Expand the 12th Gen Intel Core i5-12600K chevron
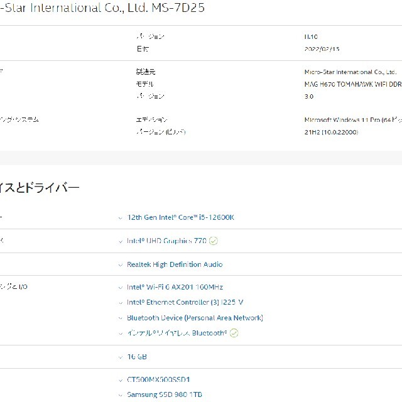402x402 pixels. [120, 218]
